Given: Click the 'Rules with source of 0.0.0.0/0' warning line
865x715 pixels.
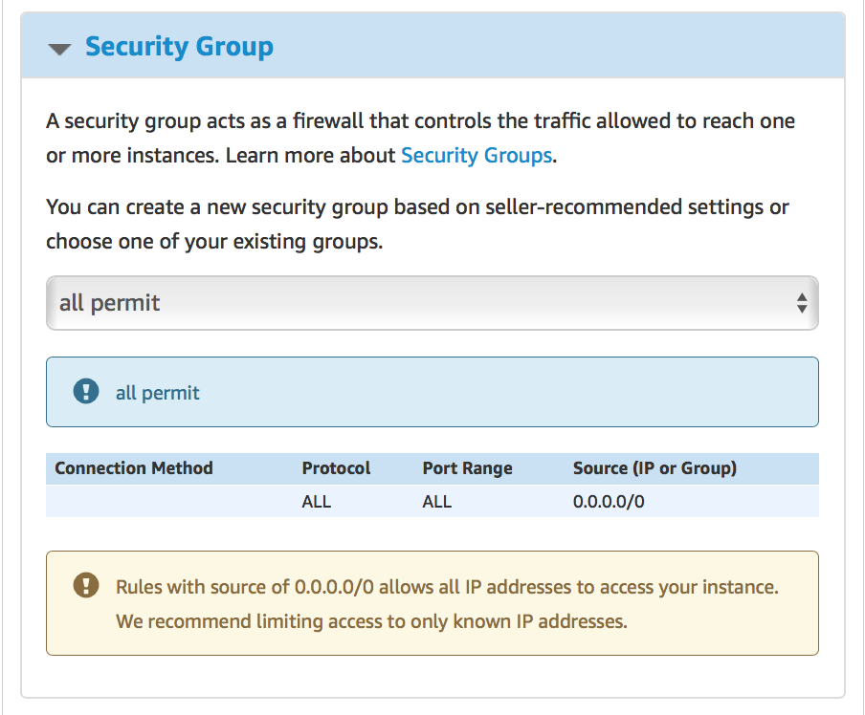Looking at the screenshot, I should coord(447,587).
